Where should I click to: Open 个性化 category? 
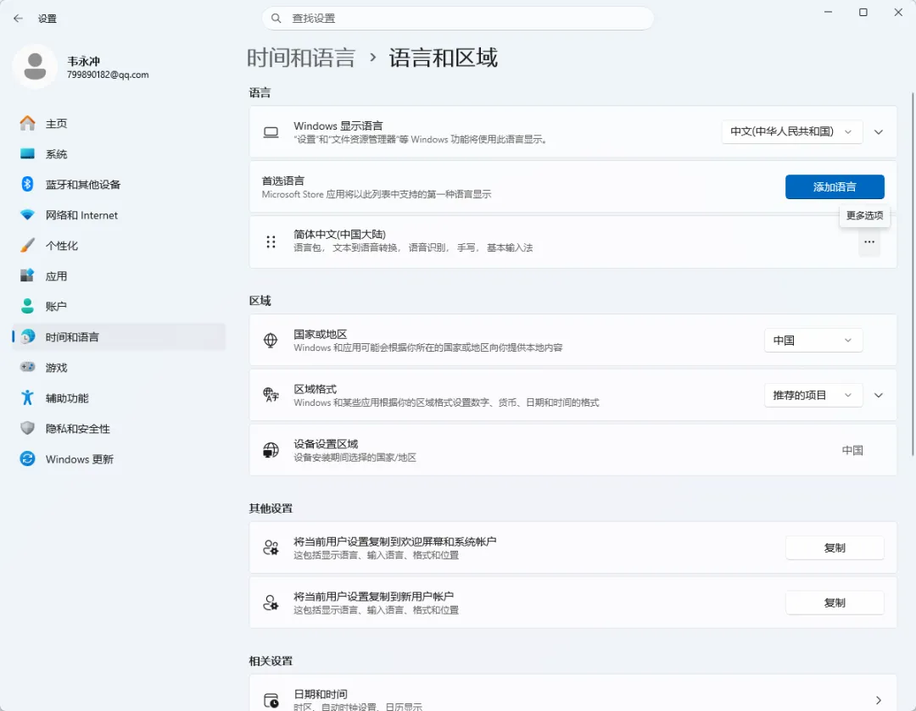pos(119,245)
